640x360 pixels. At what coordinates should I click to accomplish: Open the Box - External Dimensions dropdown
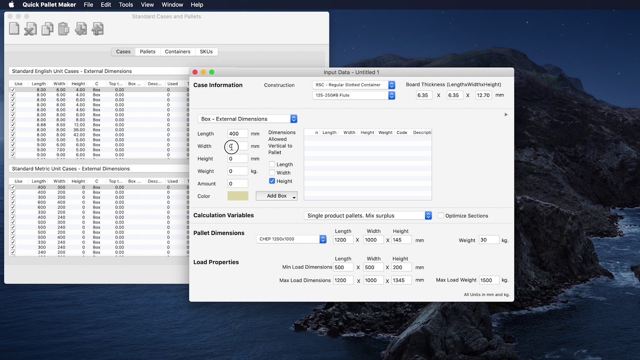pos(247,119)
